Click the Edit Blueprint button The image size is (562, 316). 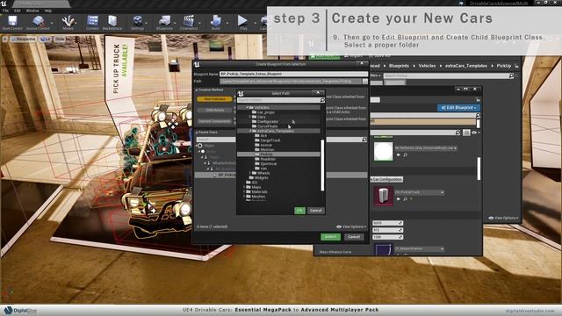click(x=458, y=107)
